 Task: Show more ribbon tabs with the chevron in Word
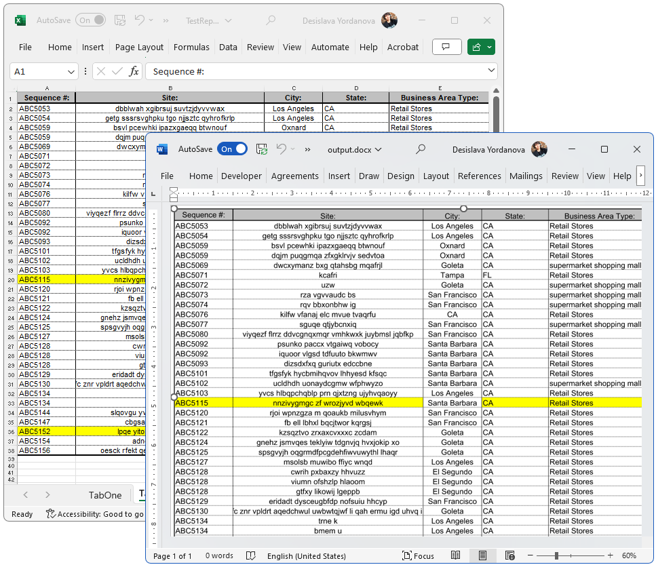coord(640,176)
